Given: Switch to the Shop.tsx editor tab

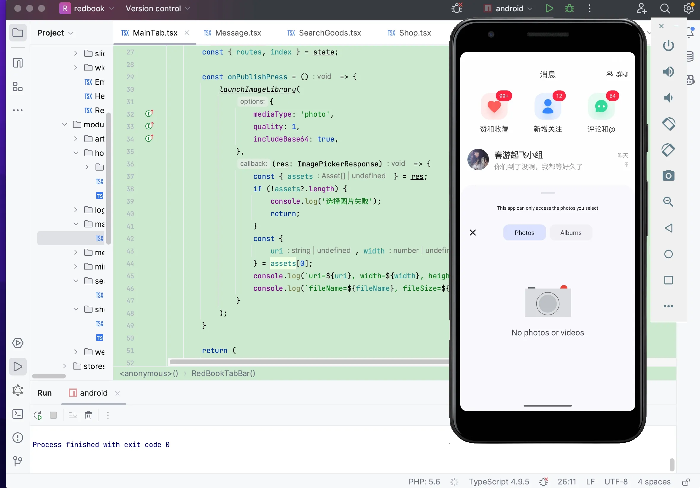Looking at the screenshot, I should click(x=409, y=33).
